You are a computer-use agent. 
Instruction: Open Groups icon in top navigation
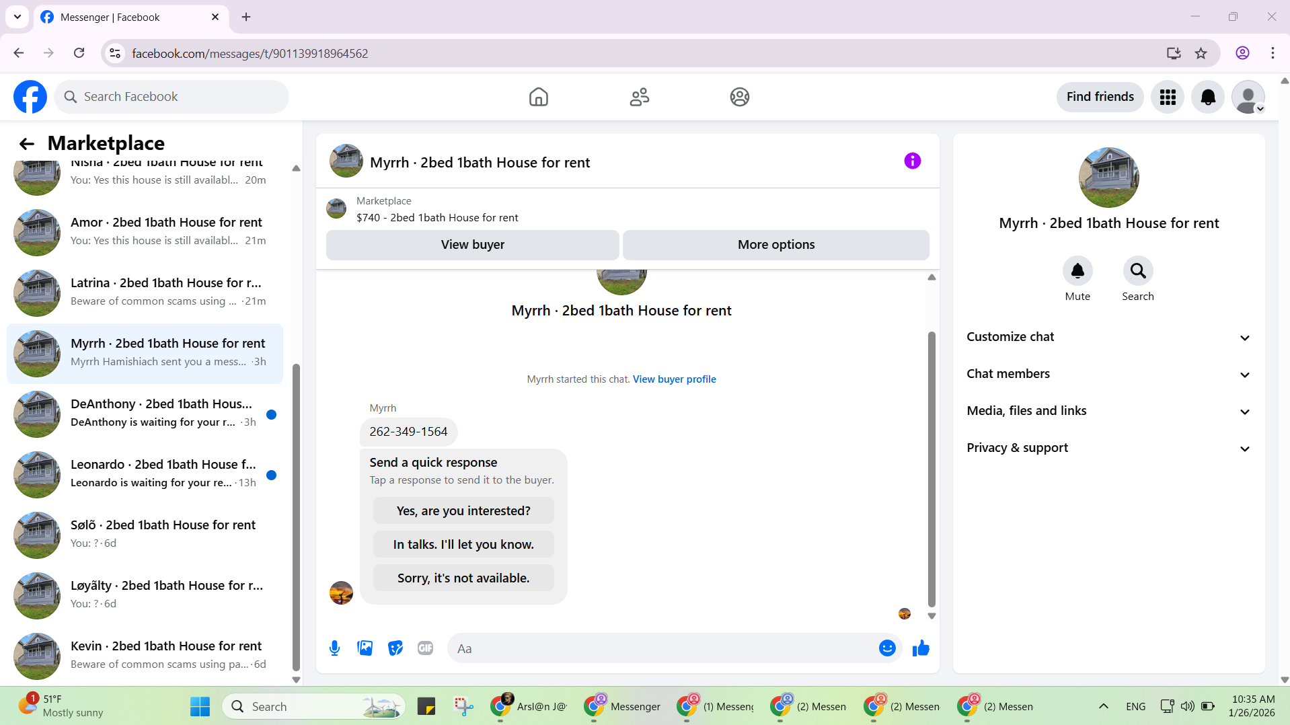tap(739, 97)
